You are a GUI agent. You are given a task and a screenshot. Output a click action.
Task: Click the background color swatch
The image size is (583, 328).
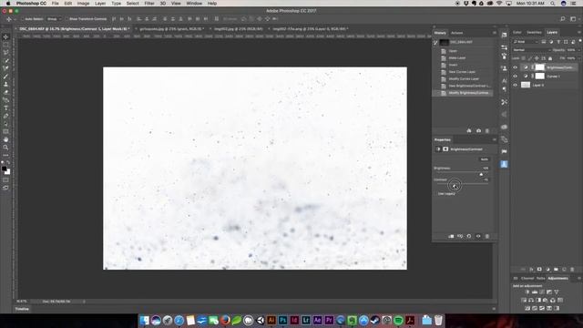[8, 172]
